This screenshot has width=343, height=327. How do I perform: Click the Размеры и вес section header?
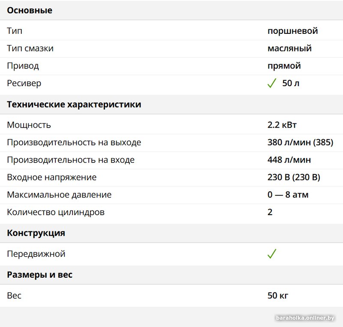coord(39,275)
